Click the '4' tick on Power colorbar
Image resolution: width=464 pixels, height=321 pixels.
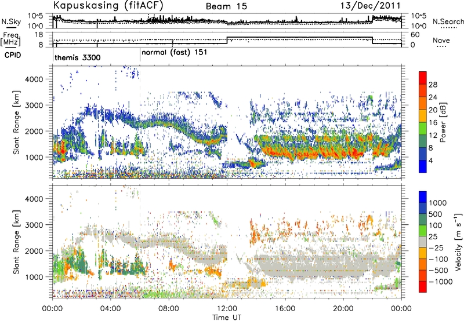tap(430, 160)
